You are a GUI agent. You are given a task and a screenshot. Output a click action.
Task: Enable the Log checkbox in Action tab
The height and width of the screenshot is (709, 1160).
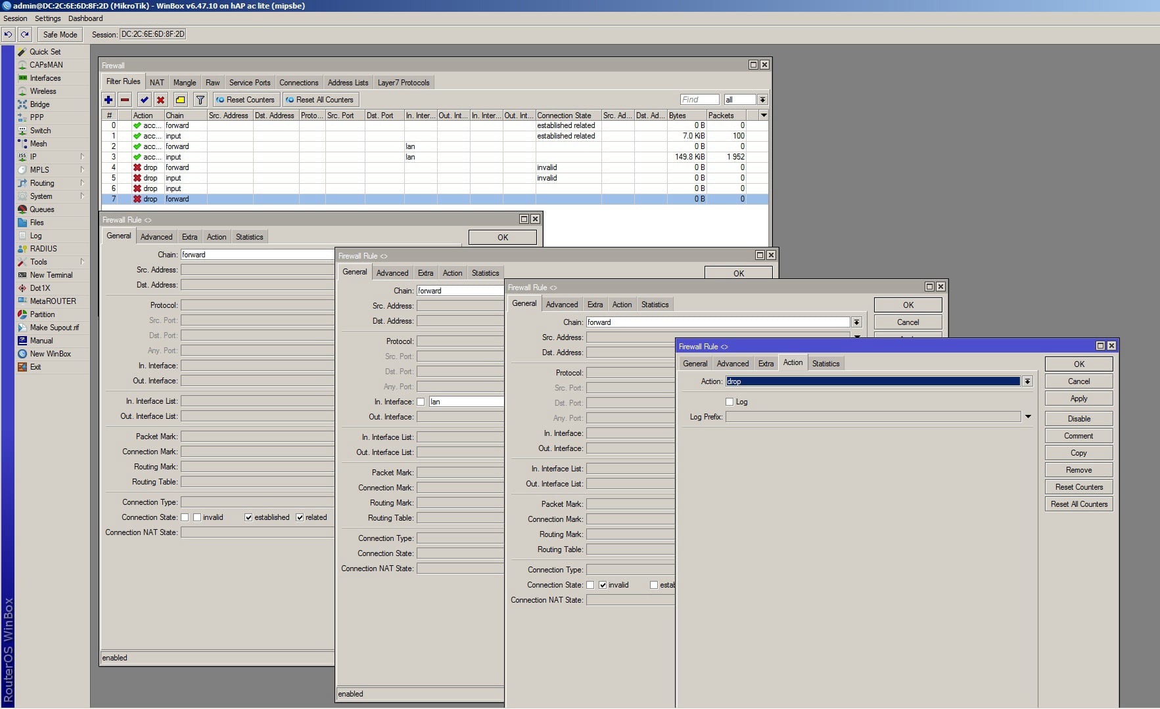(730, 402)
